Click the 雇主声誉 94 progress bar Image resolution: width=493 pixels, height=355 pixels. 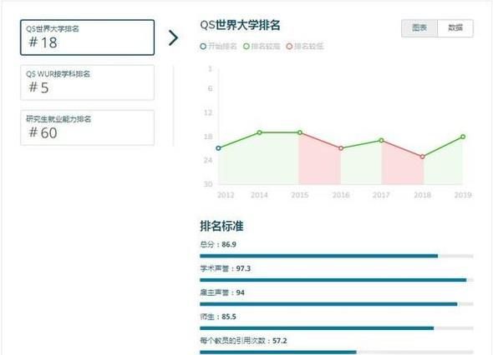(x=337, y=304)
